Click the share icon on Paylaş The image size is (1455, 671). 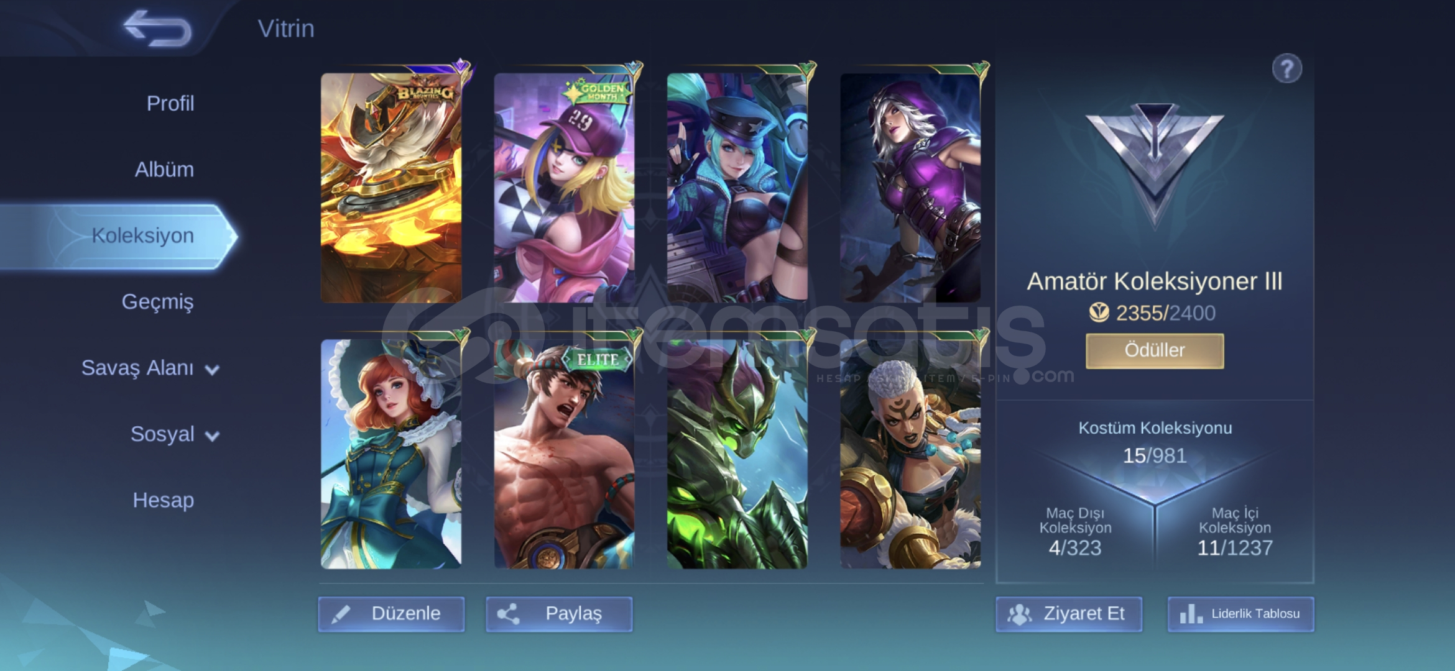pos(508,614)
